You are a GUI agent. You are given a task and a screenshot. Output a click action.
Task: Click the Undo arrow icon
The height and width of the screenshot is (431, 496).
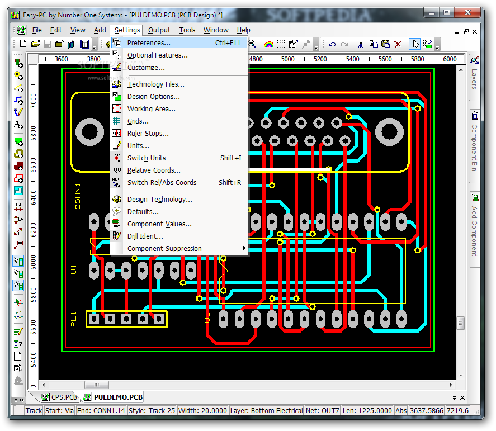(332, 44)
